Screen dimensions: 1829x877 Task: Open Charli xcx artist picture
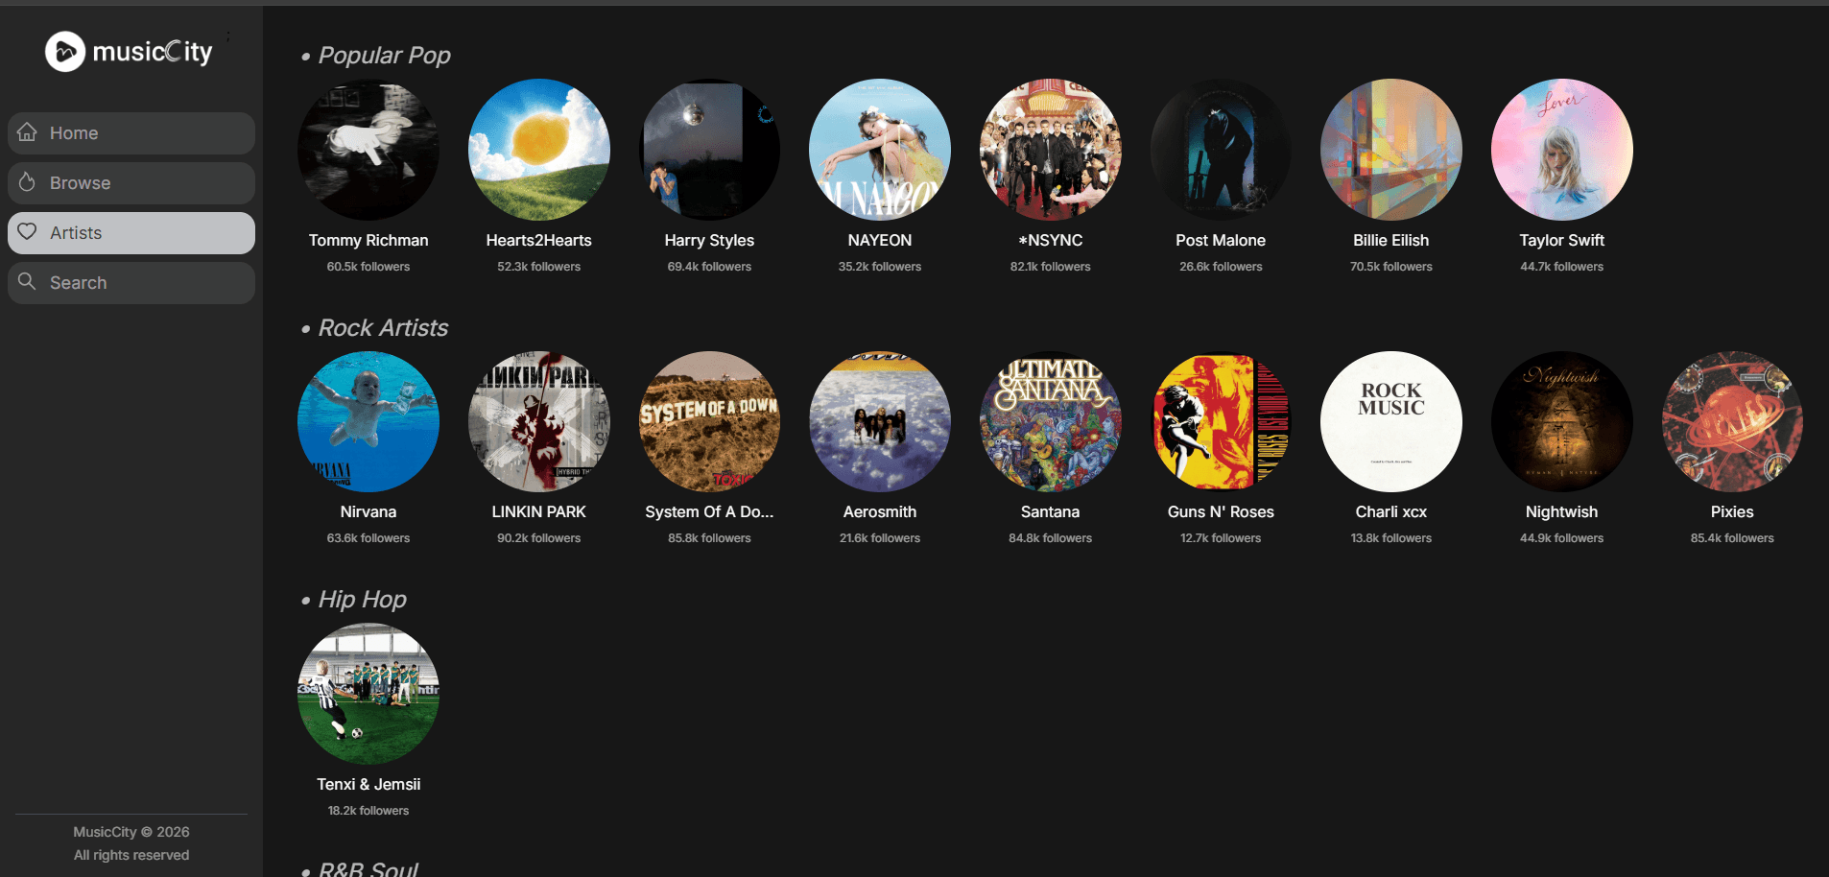point(1391,422)
